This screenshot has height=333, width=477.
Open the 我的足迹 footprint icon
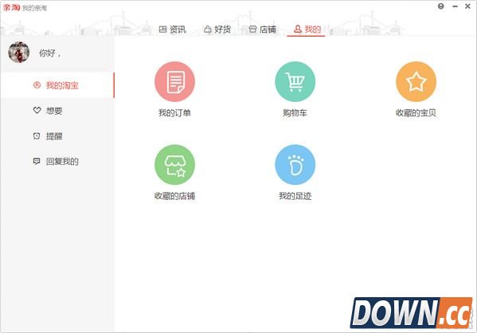[x=295, y=165]
